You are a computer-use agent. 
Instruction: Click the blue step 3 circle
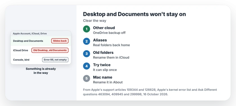86,54
